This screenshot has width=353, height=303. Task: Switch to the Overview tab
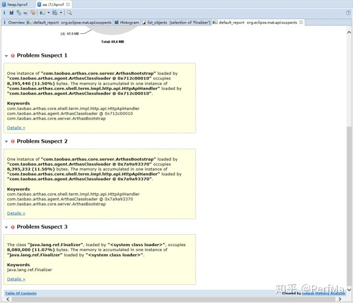tap(14, 22)
